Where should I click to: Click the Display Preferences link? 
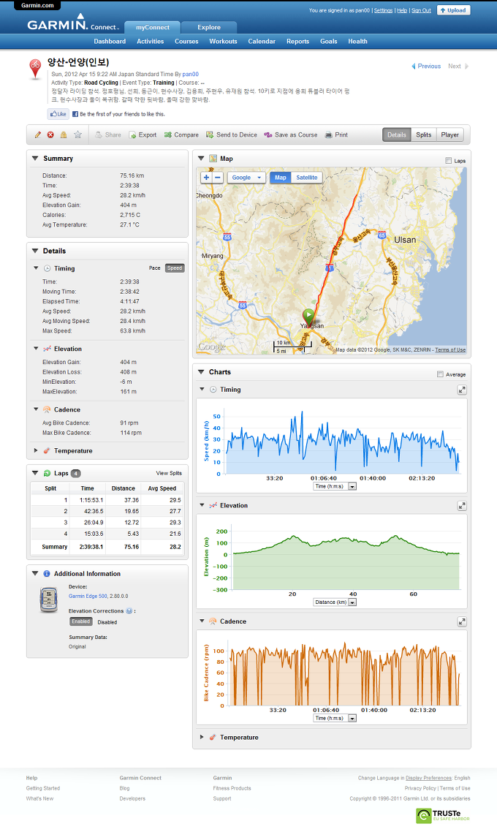click(428, 778)
